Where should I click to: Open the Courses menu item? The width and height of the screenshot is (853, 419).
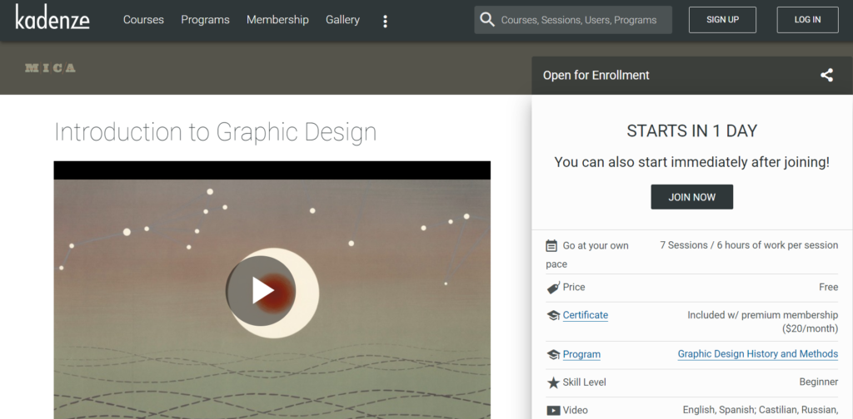(143, 20)
